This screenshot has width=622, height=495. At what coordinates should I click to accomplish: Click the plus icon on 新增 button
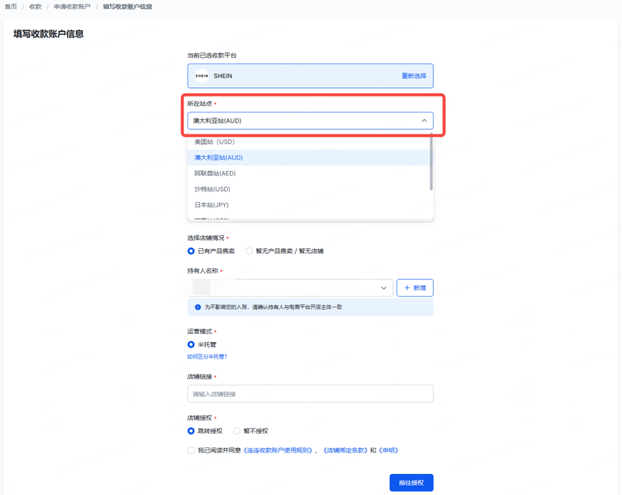[x=407, y=288]
